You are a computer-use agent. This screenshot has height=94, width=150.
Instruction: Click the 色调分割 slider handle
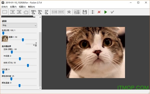click(3, 33)
